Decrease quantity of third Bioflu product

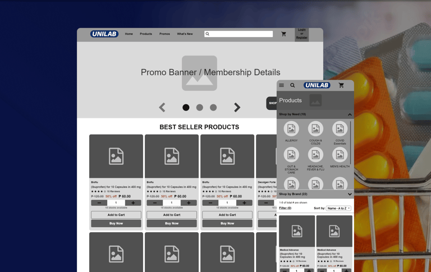click(x=210, y=203)
